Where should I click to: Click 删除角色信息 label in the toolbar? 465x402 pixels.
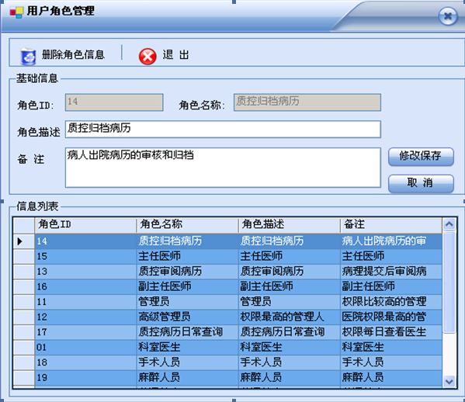coord(73,54)
